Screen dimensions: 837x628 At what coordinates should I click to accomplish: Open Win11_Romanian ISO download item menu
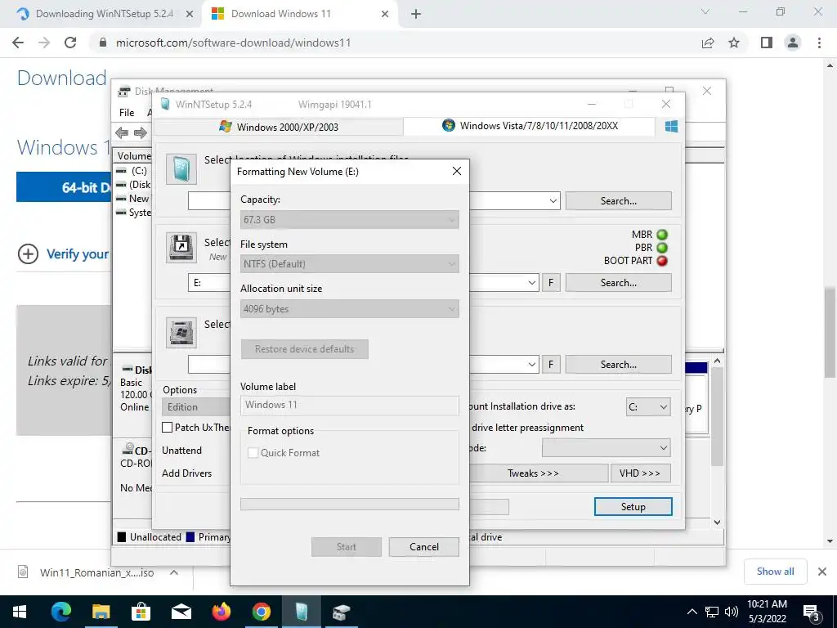coord(174,572)
